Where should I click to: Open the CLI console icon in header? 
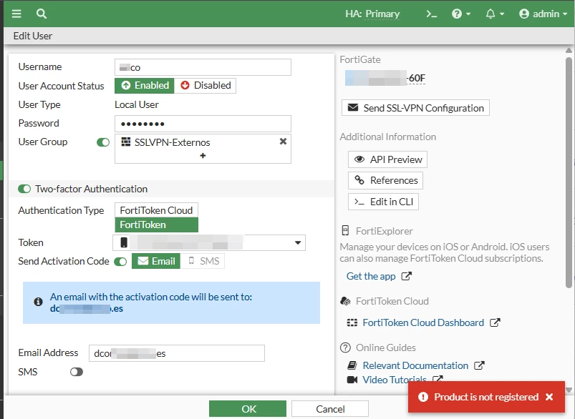[432, 14]
